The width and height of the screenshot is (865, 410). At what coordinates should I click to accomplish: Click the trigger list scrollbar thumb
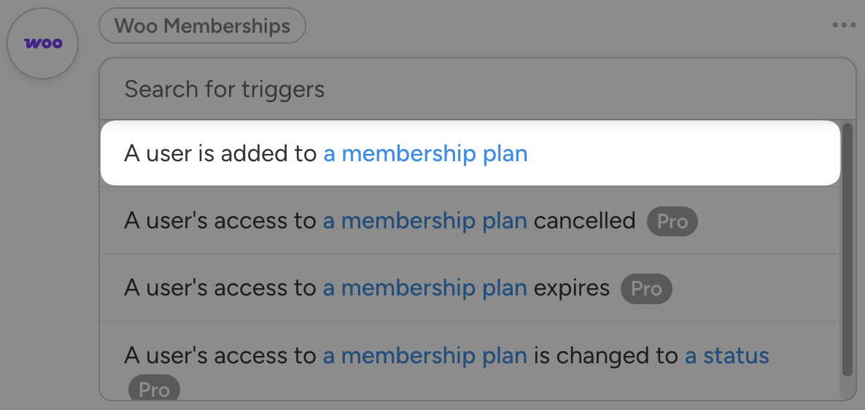[847, 248]
